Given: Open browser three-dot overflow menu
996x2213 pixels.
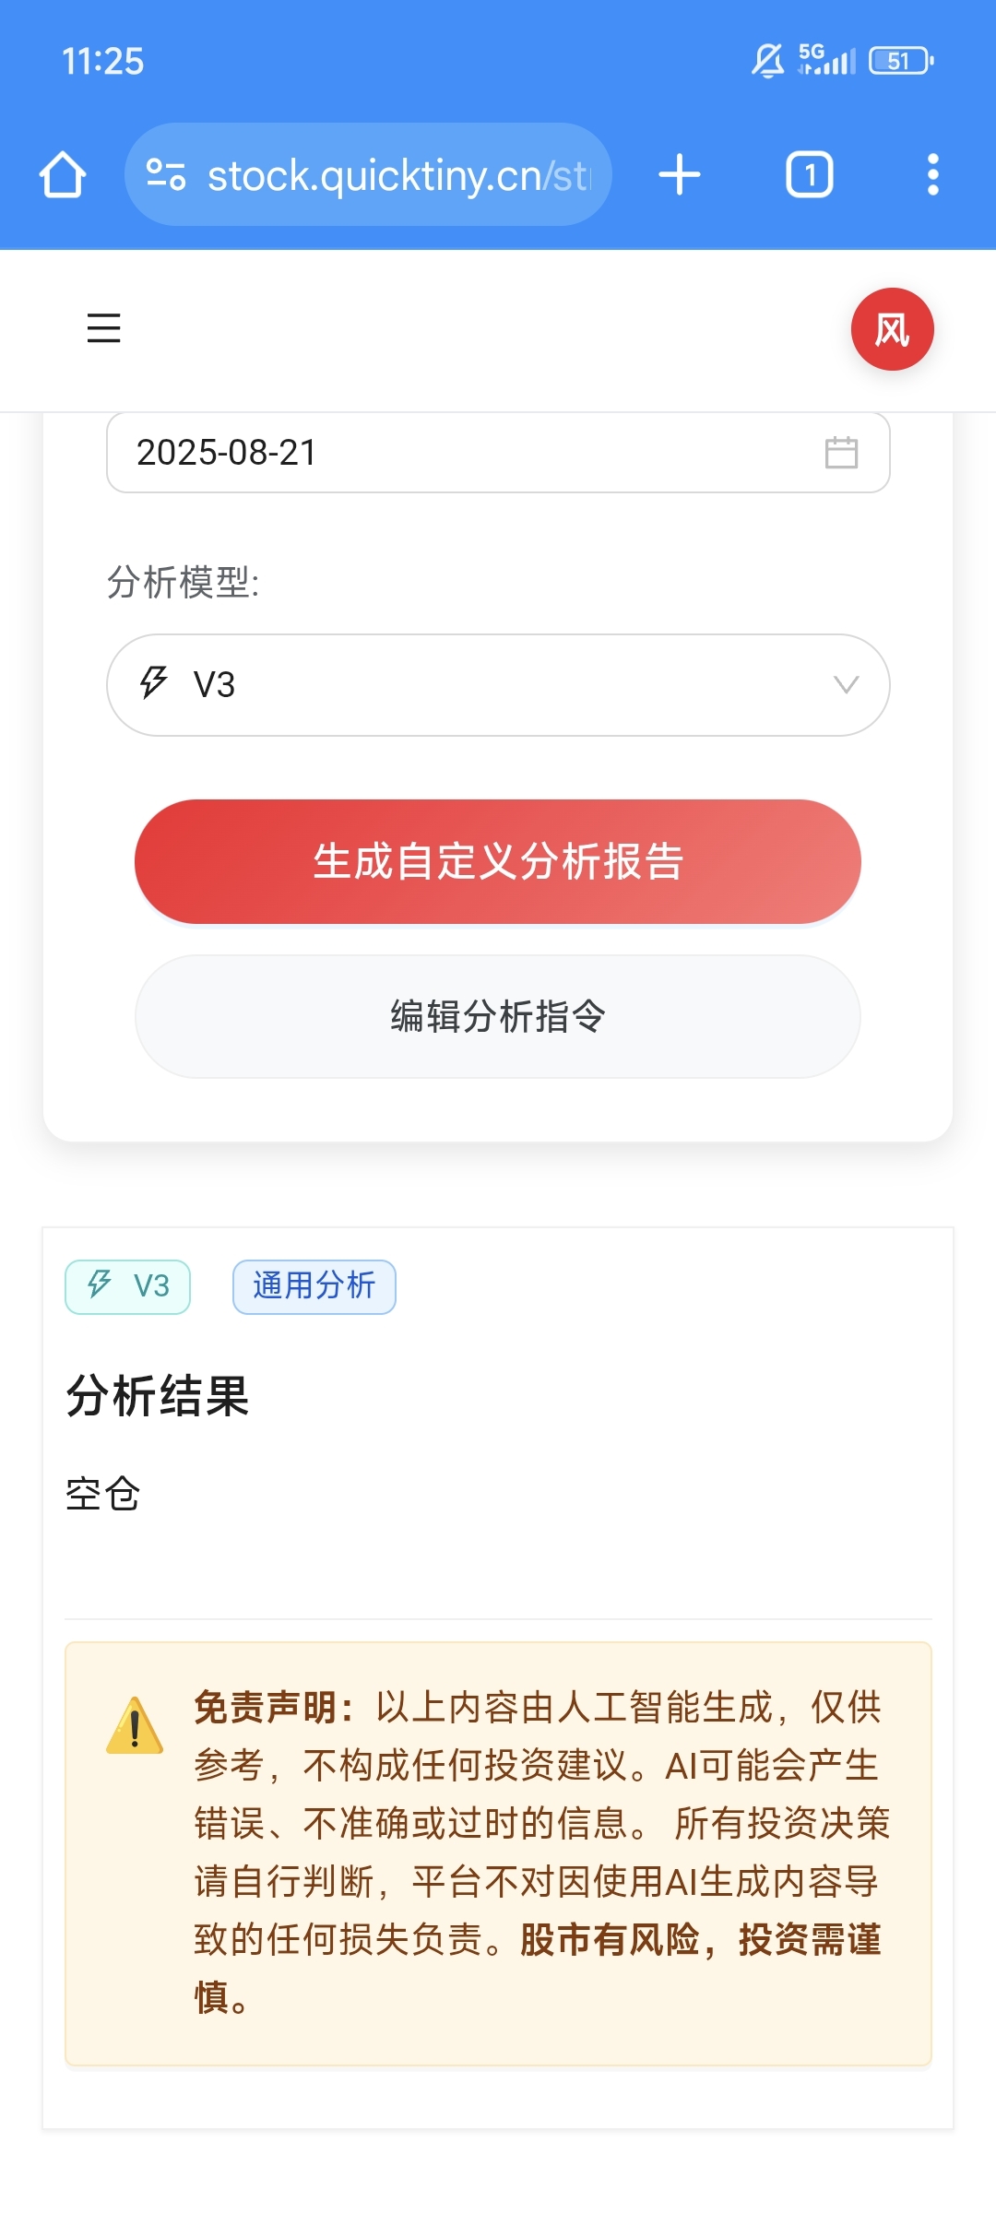Looking at the screenshot, I should (x=933, y=174).
